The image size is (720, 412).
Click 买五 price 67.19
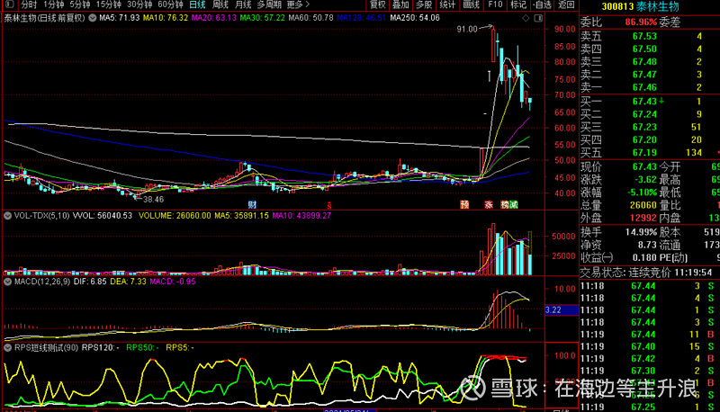(x=644, y=153)
